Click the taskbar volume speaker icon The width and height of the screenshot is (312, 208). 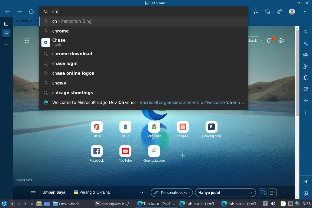273,204
